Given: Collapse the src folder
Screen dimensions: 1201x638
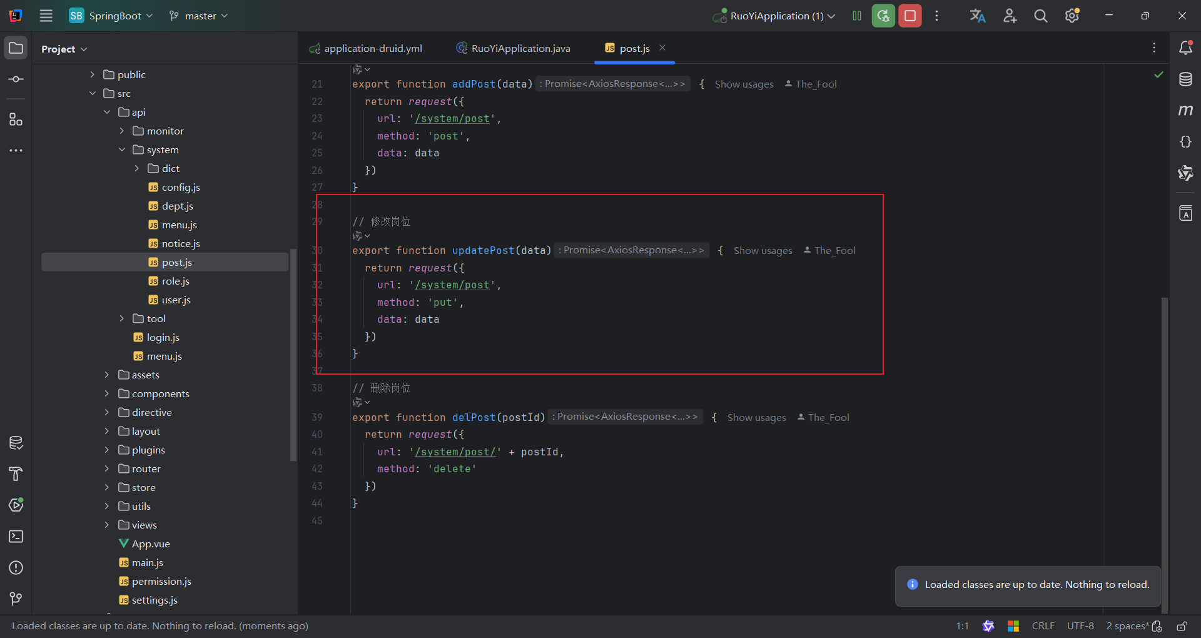Looking at the screenshot, I should 92,93.
